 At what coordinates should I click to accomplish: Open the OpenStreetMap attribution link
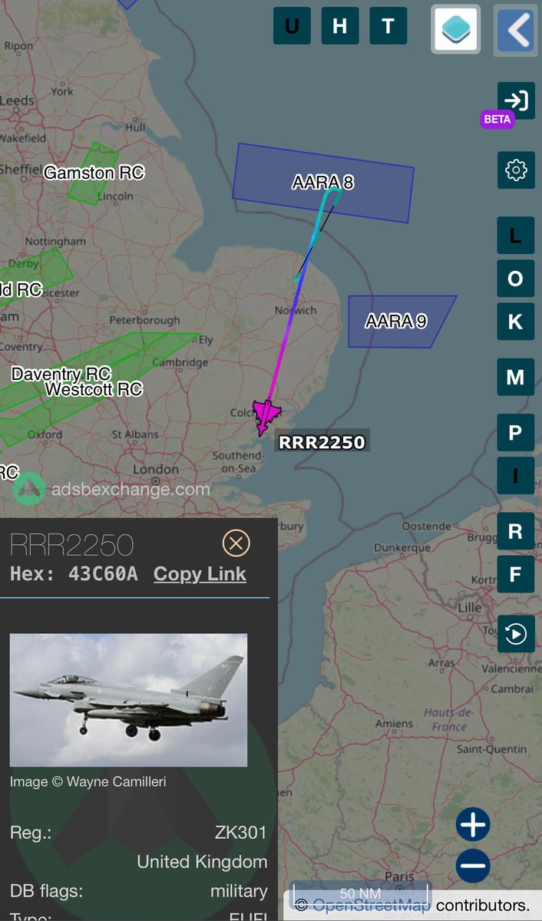pos(372,905)
